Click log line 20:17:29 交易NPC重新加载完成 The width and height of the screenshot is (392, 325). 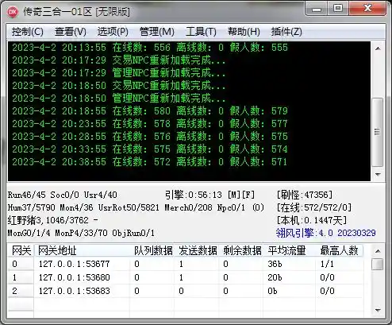119,60
